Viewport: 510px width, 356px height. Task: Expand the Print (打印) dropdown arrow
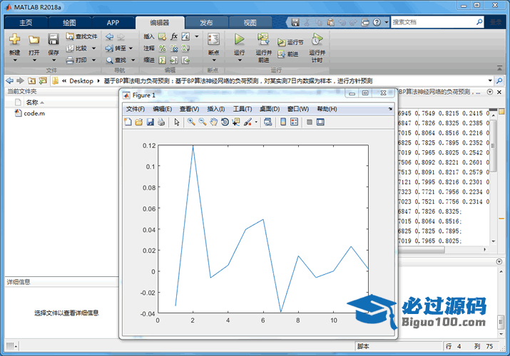point(94,60)
